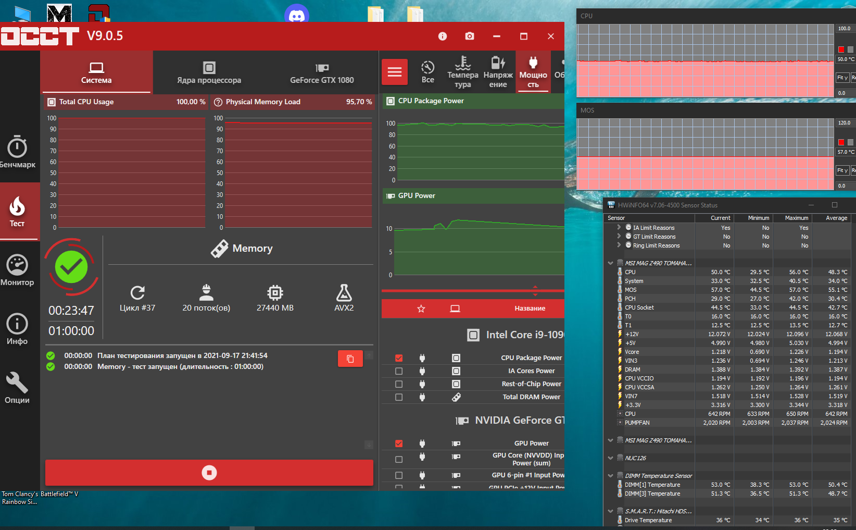The height and width of the screenshot is (530, 856).
Task: Expand Ring Limit Reasons in HWiNFO
Action: pyautogui.click(x=619, y=245)
